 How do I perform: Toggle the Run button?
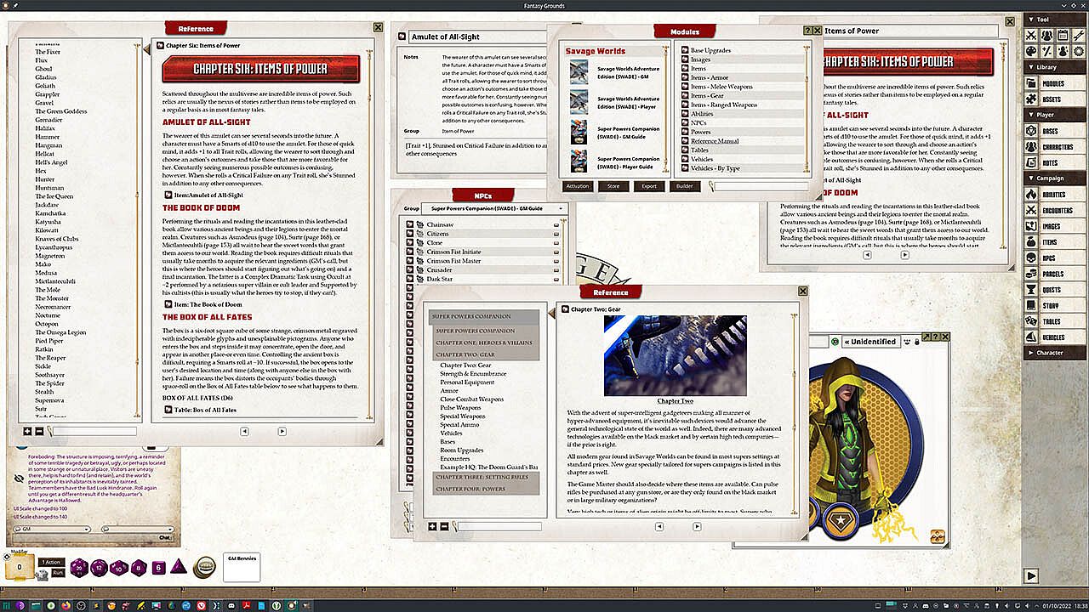(x=58, y=573)
